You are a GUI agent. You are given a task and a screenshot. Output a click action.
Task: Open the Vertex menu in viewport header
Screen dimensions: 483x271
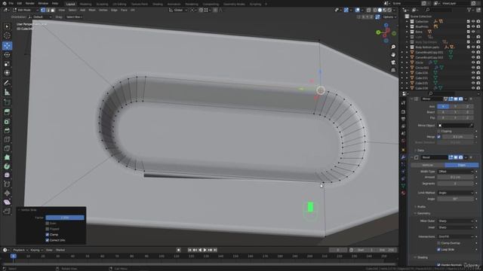103,10
